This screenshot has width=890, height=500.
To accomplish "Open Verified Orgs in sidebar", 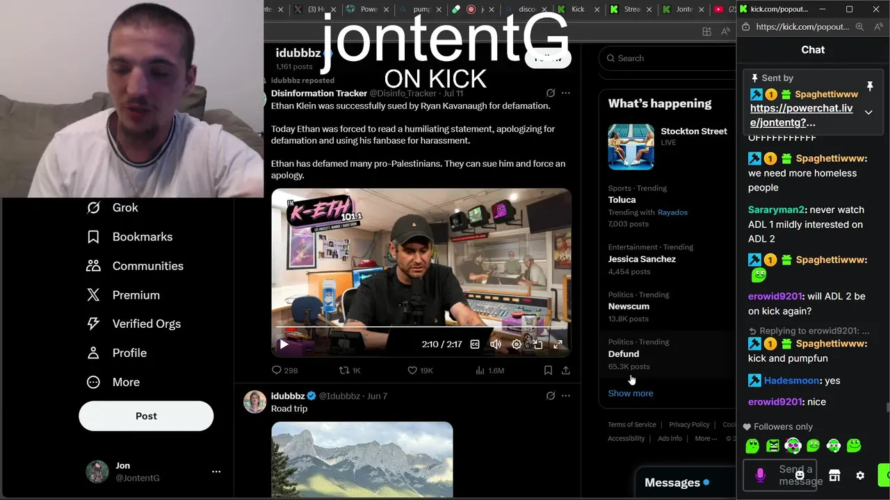I will (x=133, y=324).
